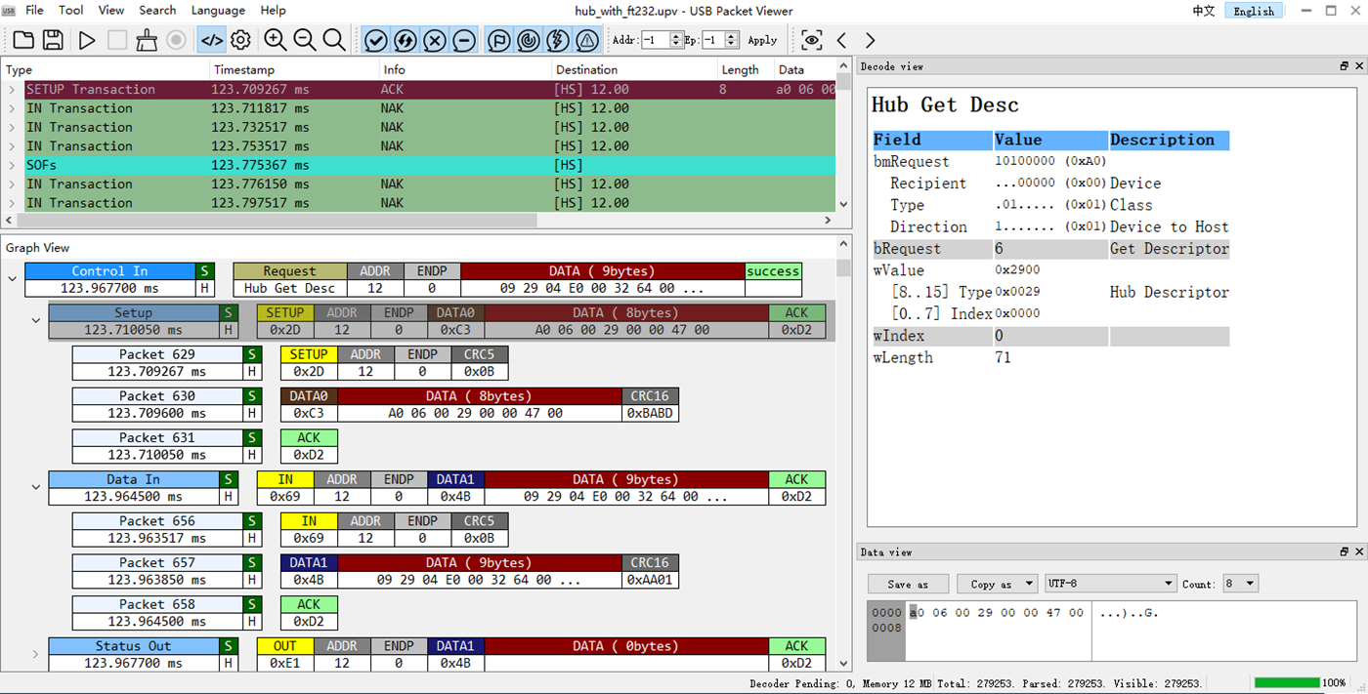
Task: Click the zoom in magnifier icon
Action: pyautogui.click(x=276, y=40)
